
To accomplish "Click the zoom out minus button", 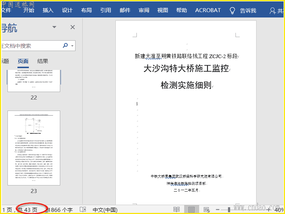I will point(218,210).
